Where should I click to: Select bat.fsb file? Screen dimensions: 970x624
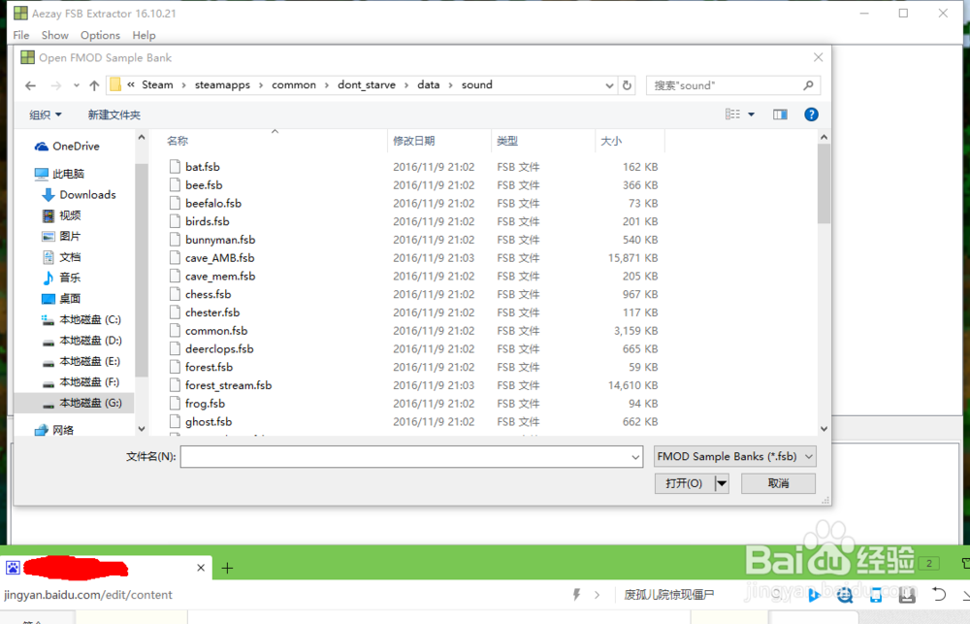(203, 167)
